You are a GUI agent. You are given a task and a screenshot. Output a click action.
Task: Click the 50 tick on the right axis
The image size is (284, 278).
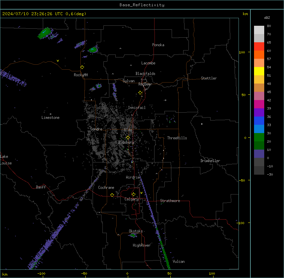click(243, 95)
